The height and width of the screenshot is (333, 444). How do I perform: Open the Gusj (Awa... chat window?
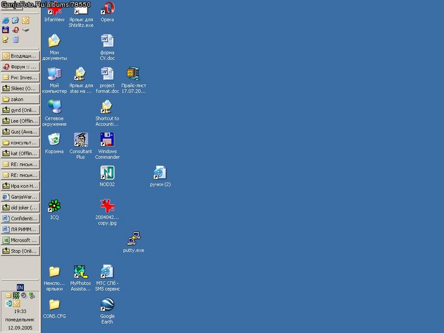coord(21,132)
